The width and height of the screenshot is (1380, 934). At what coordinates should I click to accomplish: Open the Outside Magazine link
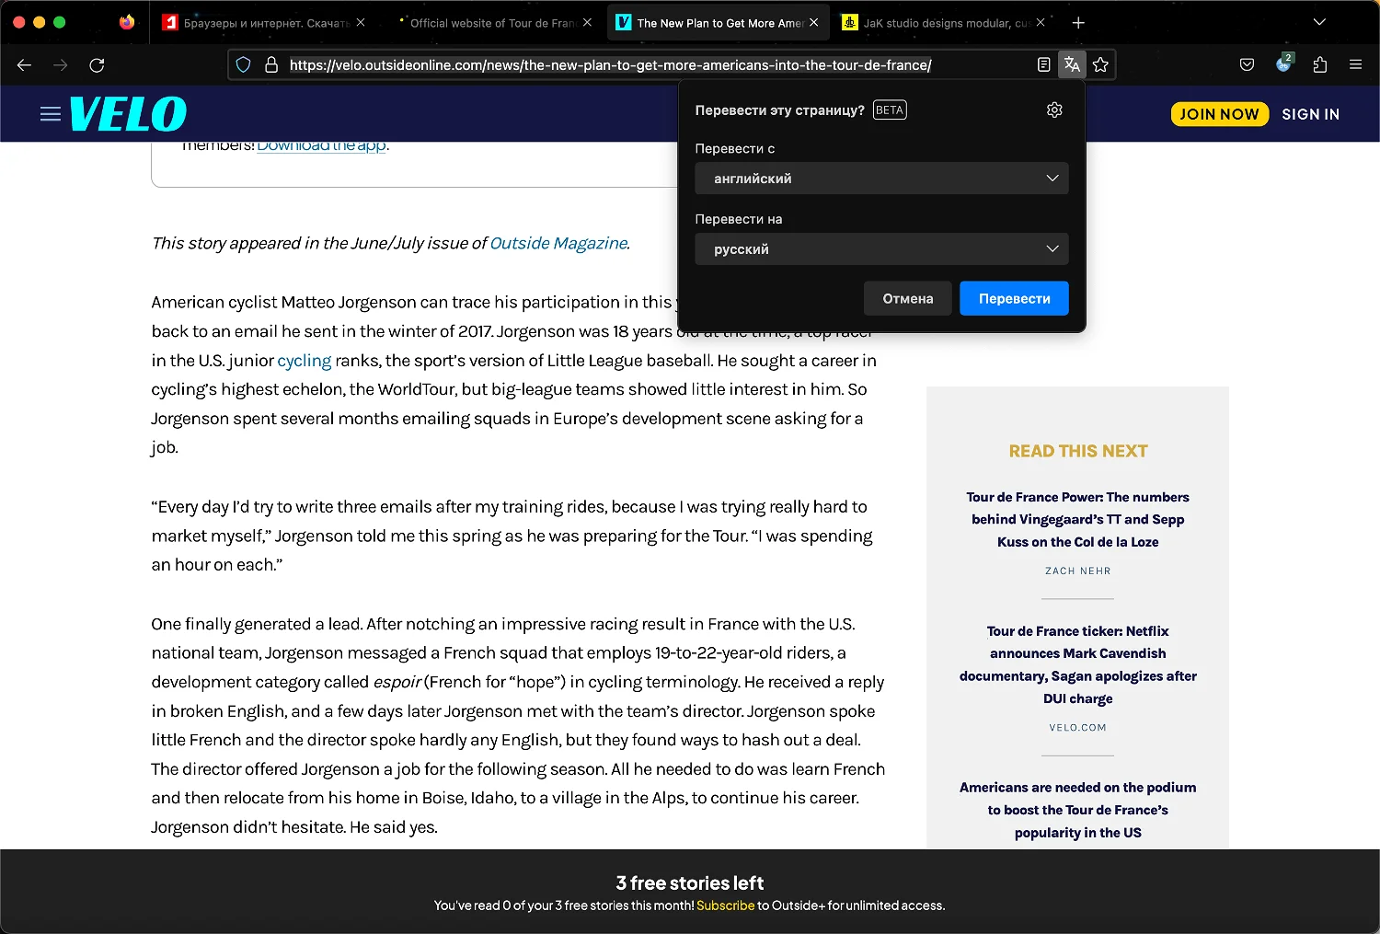pyautogui.click(x=558, y=243)
